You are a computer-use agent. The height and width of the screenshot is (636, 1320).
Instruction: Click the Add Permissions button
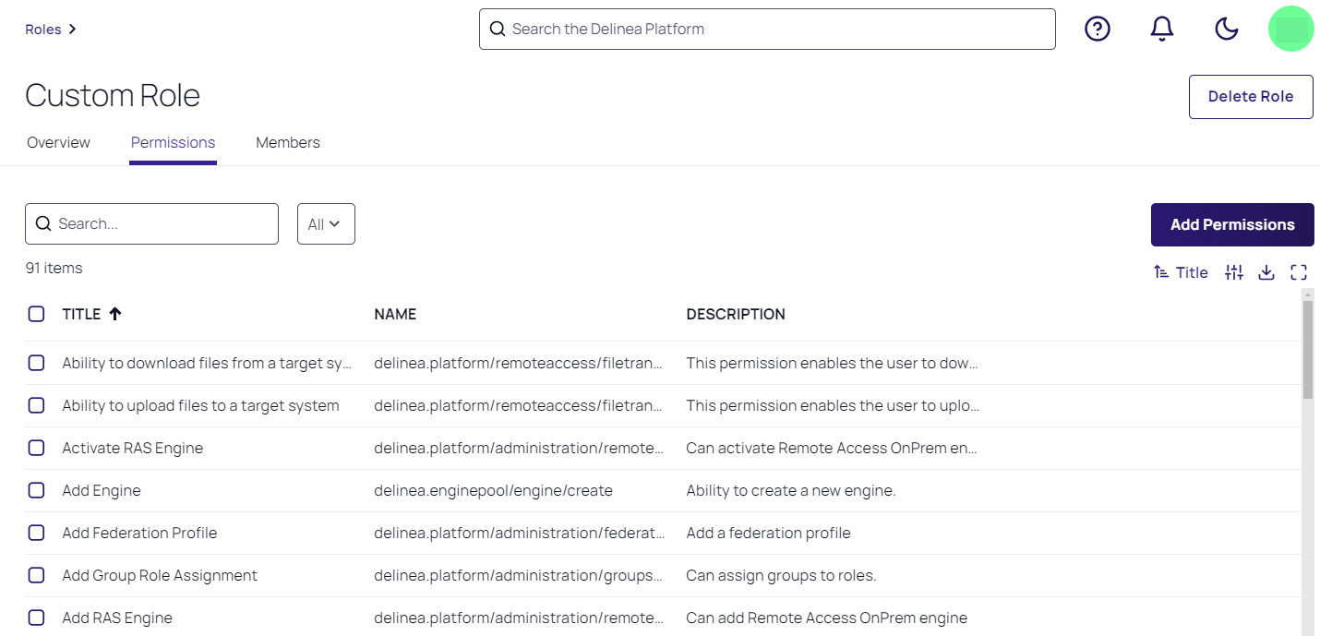tap(1231, 224)
